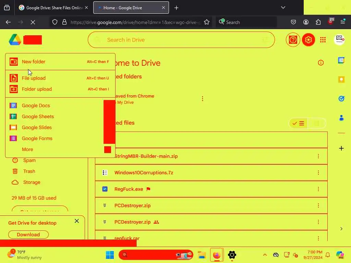This screenshot has width=351, height=263.
Task: Open the Google apps grid
Action: click(x=323, y=40)
